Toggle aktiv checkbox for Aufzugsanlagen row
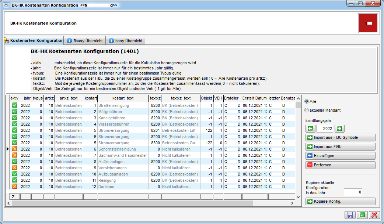 (x=15, y=174)
